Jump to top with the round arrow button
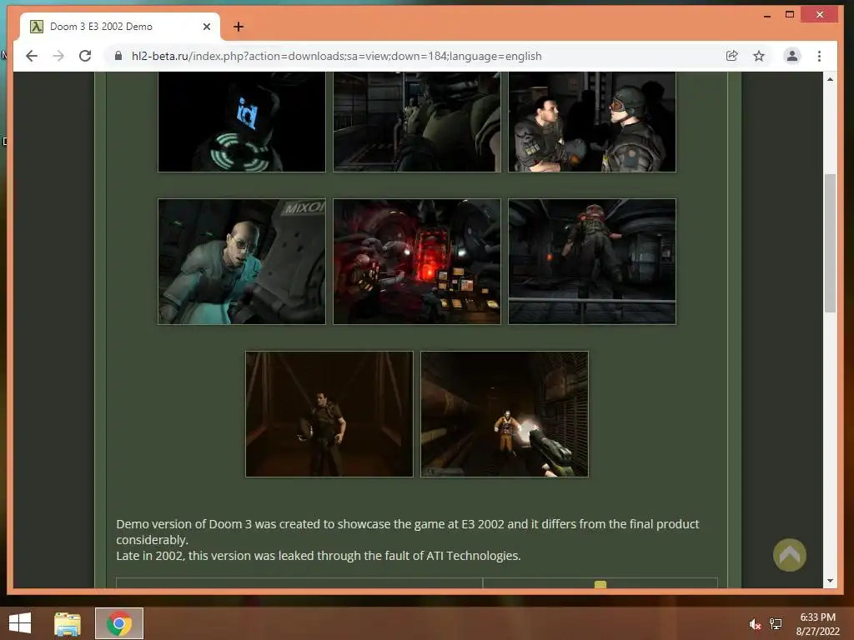This screenshot has height=640, width=854. (x=789, y=555)
